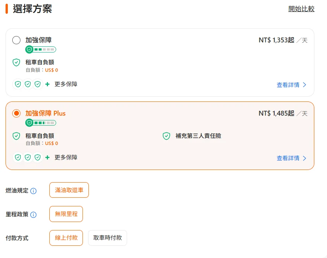Click the third small shield icon in 加強保障 card
This screenshot has width=327, height=258.
coord(38,84)
